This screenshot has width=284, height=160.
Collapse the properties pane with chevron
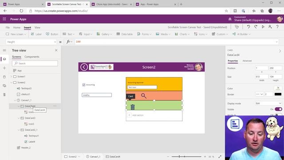click(280, 51)
